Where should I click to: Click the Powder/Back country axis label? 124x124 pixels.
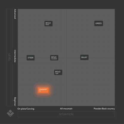[x=104, y=108]
